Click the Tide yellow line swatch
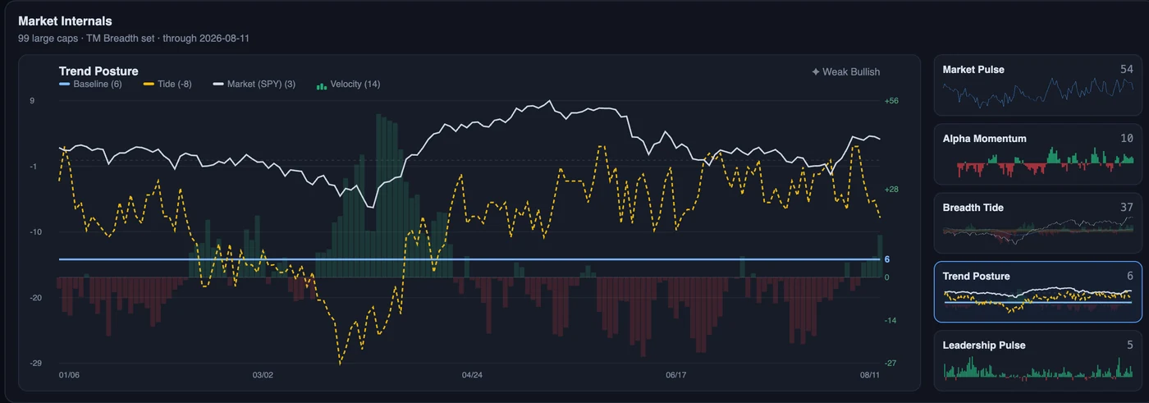This screenshot has height=403, width=1149. (x=149, y=85)
